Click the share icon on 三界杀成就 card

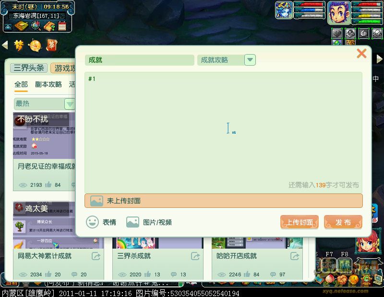195,256
